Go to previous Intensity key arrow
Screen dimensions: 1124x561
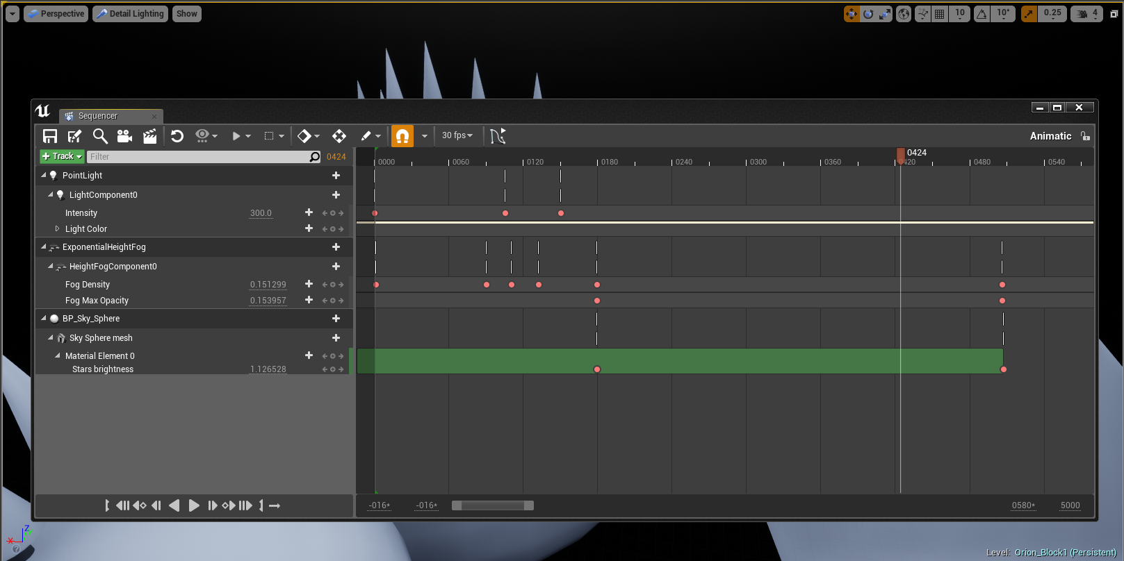pyautogui.click(x=325, y=213)
